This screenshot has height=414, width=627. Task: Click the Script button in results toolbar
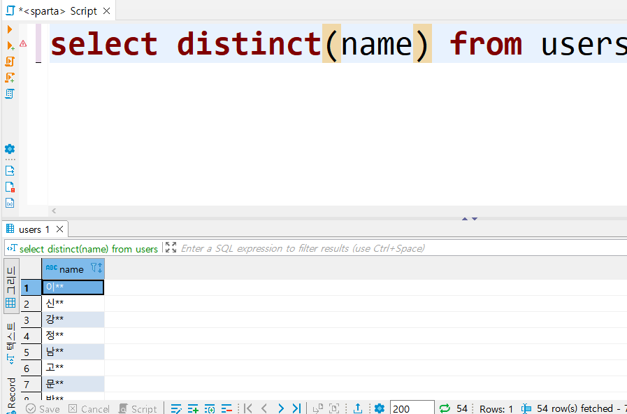point(138,409)
